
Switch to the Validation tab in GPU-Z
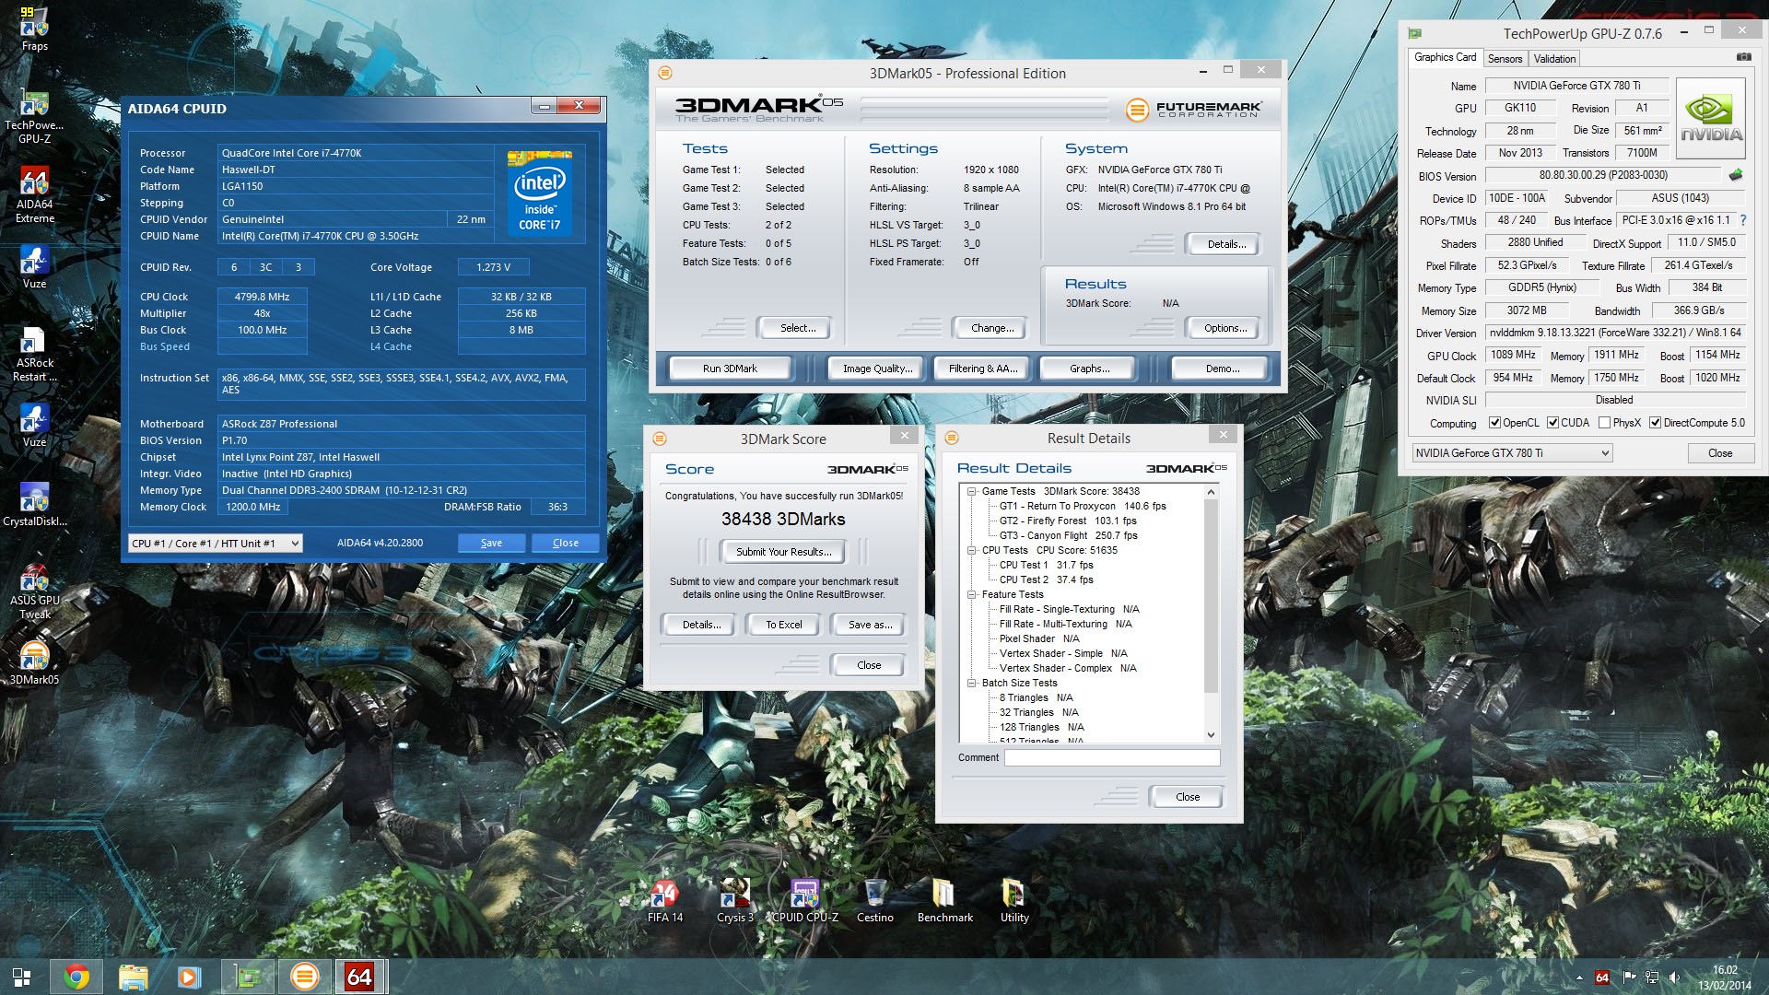point(1554,59)
